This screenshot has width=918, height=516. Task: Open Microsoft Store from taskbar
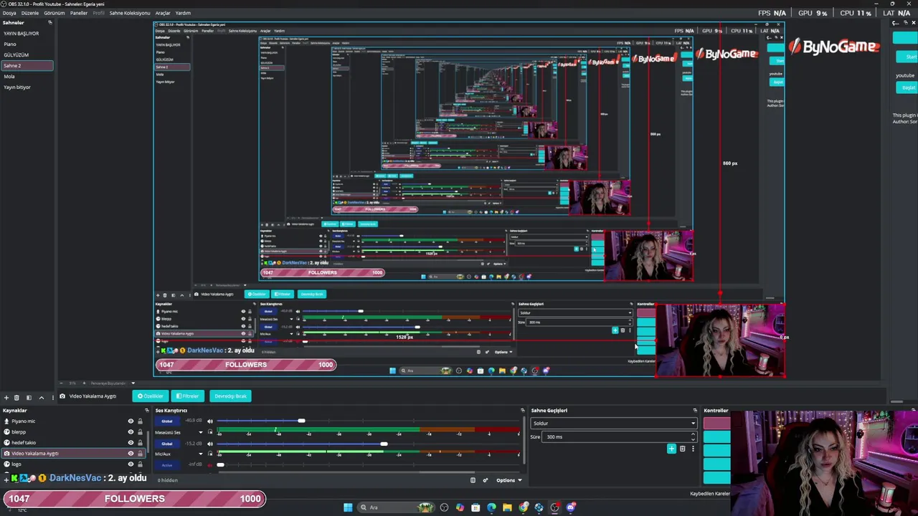point(475,507)
